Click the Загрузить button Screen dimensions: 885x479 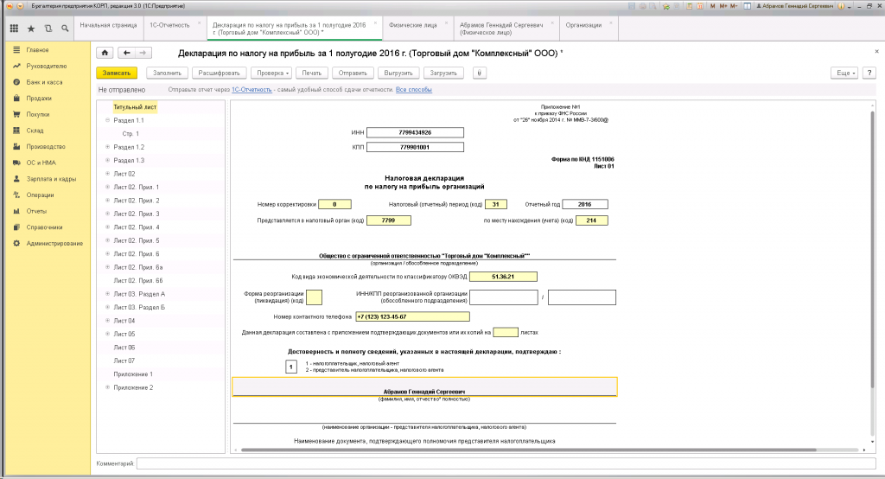tap(443, 73)
